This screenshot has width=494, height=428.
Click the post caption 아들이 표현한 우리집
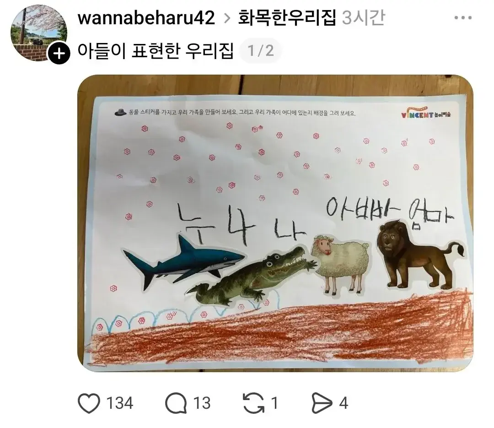coord(156,50)
